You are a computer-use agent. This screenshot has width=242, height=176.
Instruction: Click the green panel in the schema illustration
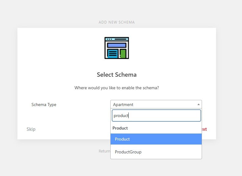(x=123, y=53)
